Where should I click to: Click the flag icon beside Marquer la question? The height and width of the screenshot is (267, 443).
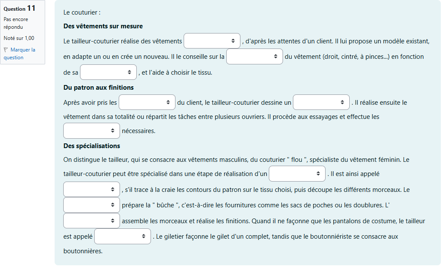tap(6, 50)
